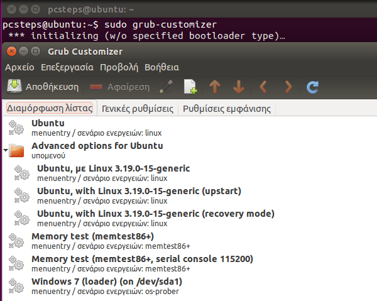Click gear icon of serial console 115200 entry
The height and width of the screenshot is (301, 377).
click(16, 263)
